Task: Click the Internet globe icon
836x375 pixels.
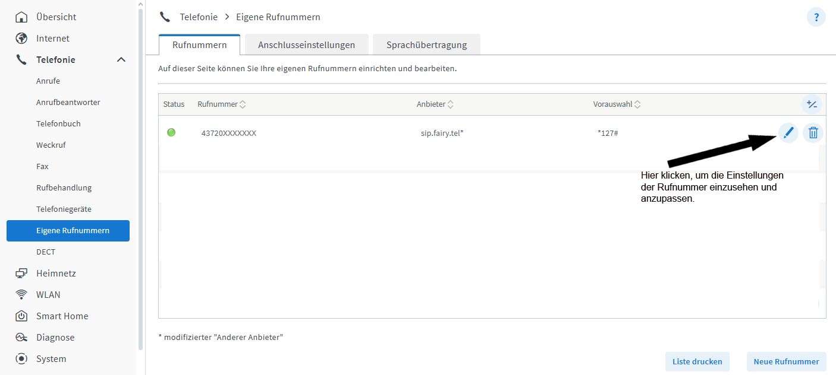Action: pos(21,39)
